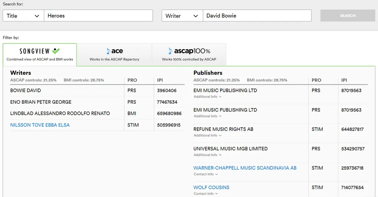
Task: Select publisher IPI 534290757
Action: pyautogui.click(x=353, y=149)
